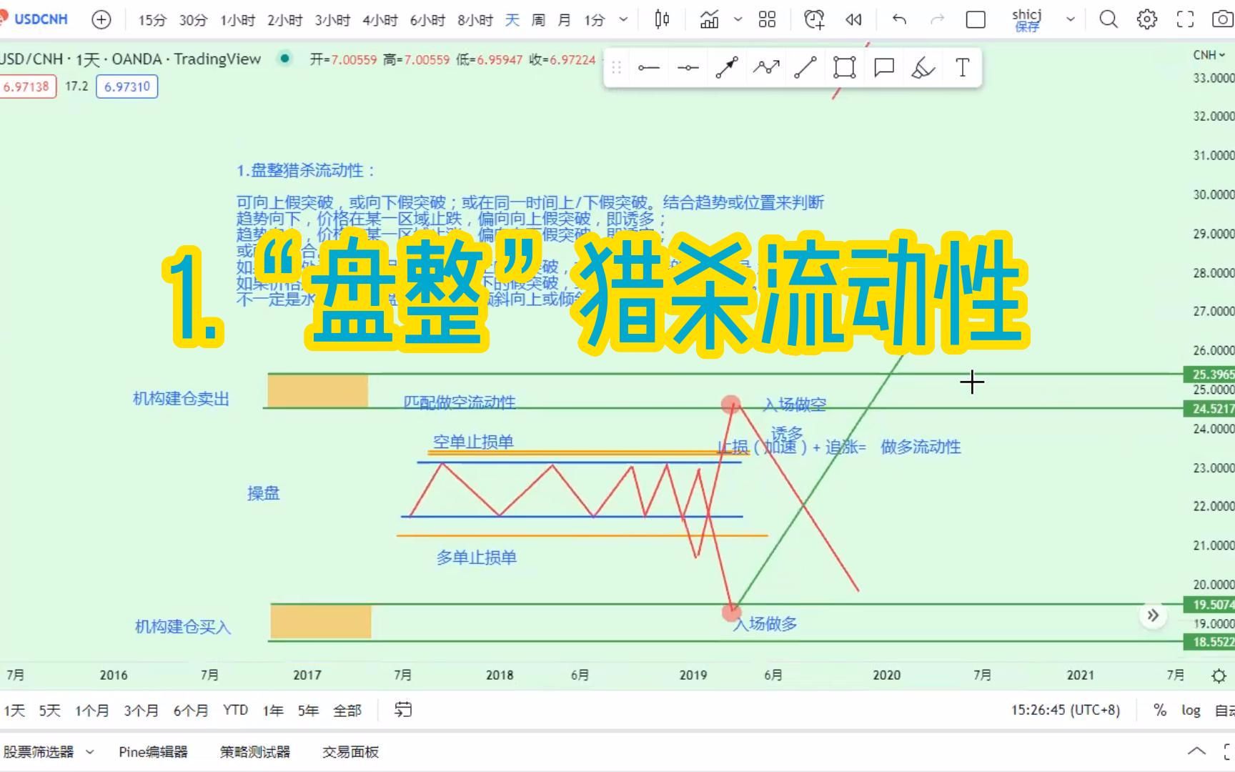The width and height of the screenshot is (1235, 772).
Task: Select the horizontal line drawing tool
Action: pos(648,68)
